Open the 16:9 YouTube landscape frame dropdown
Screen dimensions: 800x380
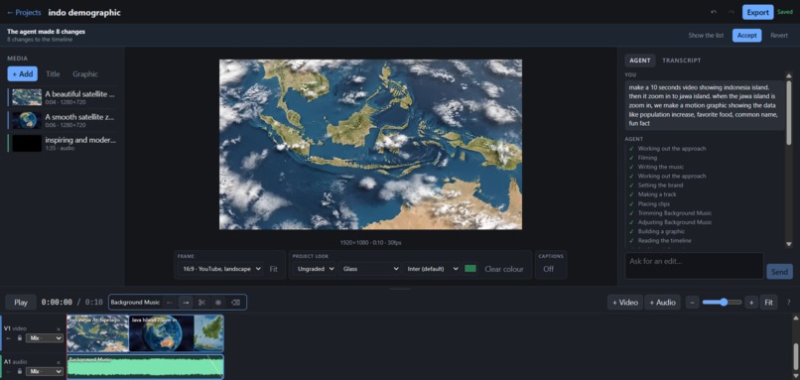(x=220, y=269)
